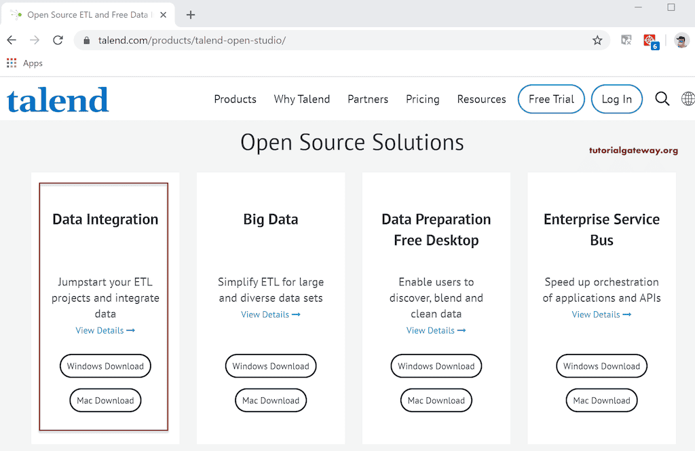Open the extension with red badge showing 6
Screen dimensions: 695x451
(650, 40)
